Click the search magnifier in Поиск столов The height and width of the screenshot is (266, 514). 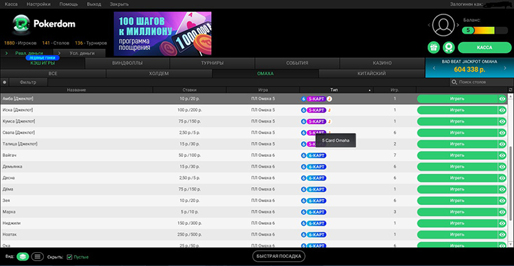coord(454,82)
